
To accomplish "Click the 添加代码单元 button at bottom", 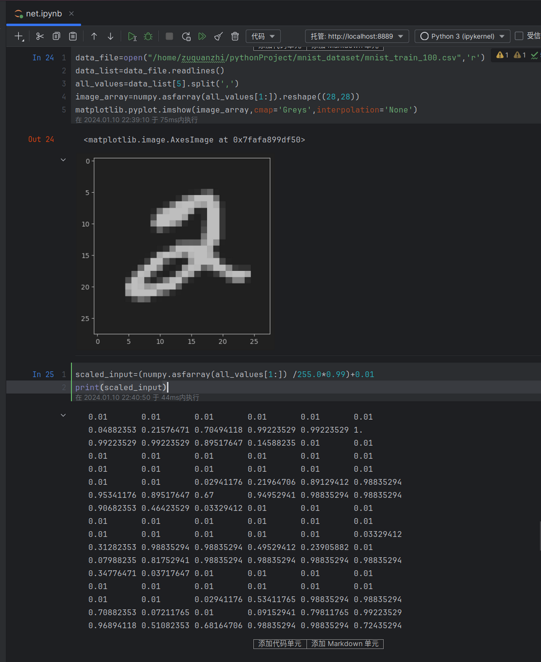I will [280, 644].
